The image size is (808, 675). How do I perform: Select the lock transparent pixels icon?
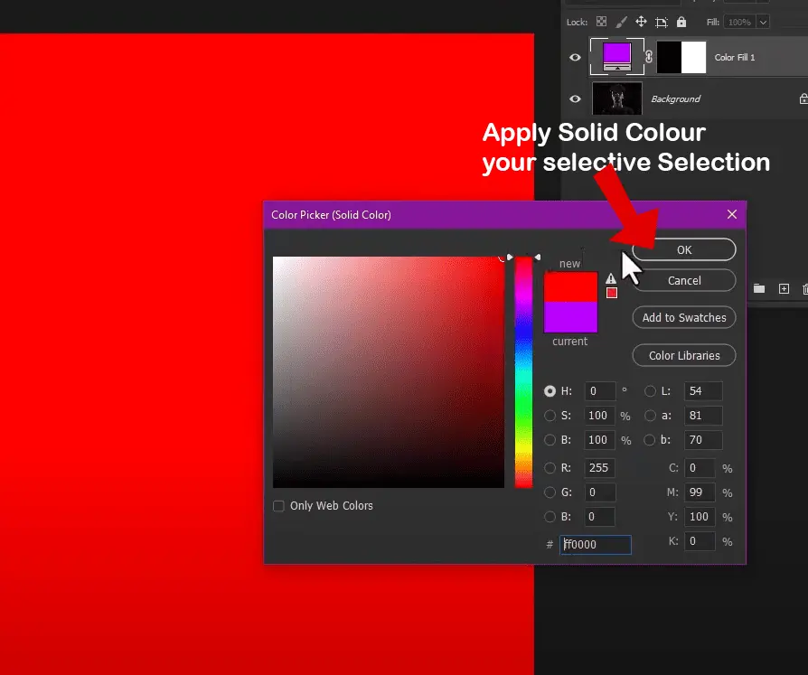point(600,21)
